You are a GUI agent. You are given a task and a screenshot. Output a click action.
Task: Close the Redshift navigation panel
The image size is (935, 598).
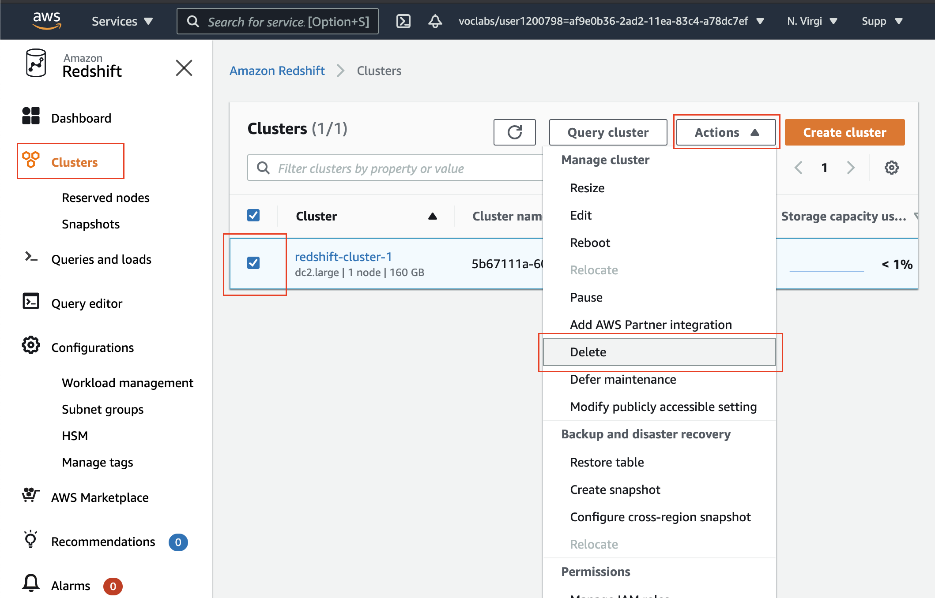click(184, 68)
